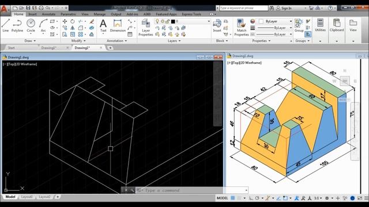The height and width of the screenshot is (207, 369).
Task: Switch to the Output ribbon tab
Action: [x=116, y=14]
